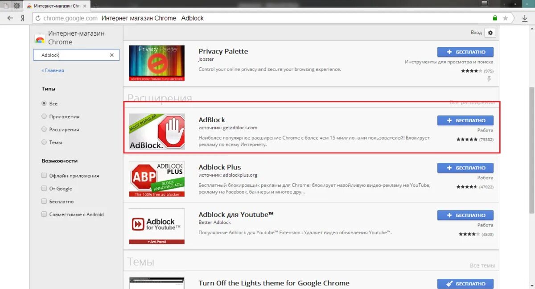Clear the Adblock search field text
The height and width of the screenshot is (289, 535).
(x=112, y=55)
